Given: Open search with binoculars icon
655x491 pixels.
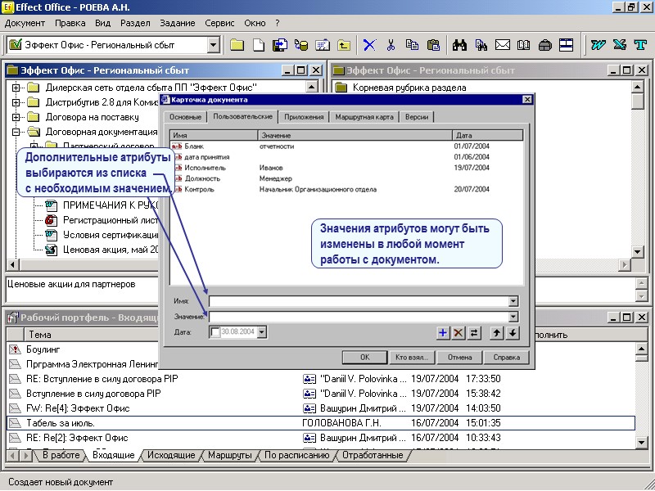Looking at the screenshot, I should point(459,45).
